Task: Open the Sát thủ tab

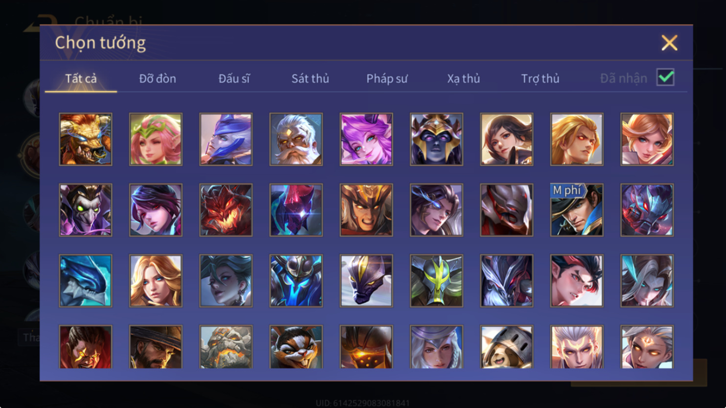Action: [x=310, y=78]
